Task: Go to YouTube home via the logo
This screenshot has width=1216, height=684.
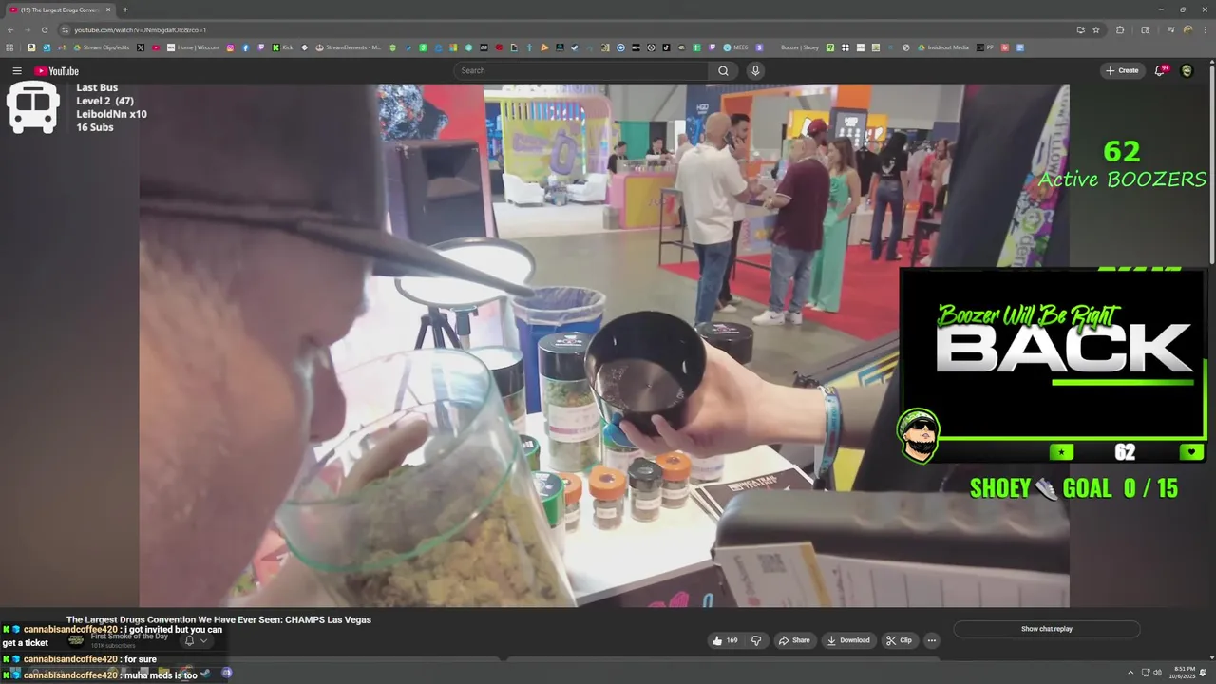Action: pos(56,71)
